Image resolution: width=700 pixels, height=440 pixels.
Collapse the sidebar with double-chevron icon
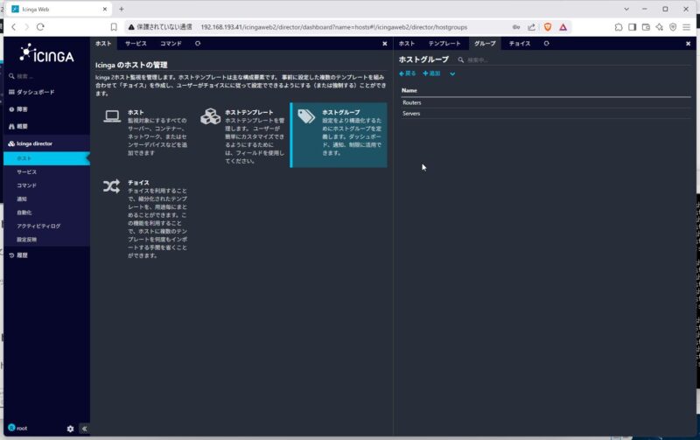click(x=84, y=429)
